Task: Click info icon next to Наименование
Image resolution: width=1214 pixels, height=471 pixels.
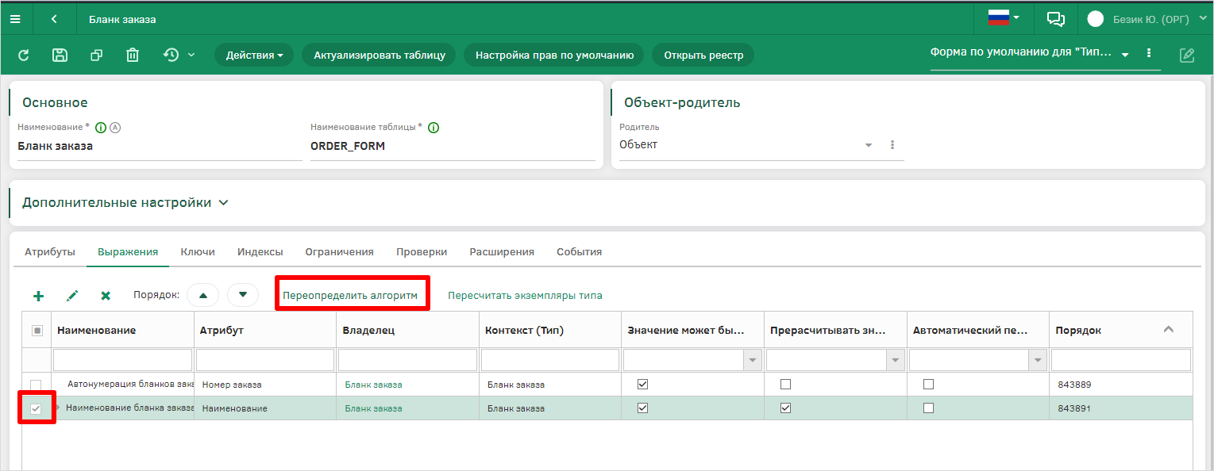Action: tap(101, 128)
